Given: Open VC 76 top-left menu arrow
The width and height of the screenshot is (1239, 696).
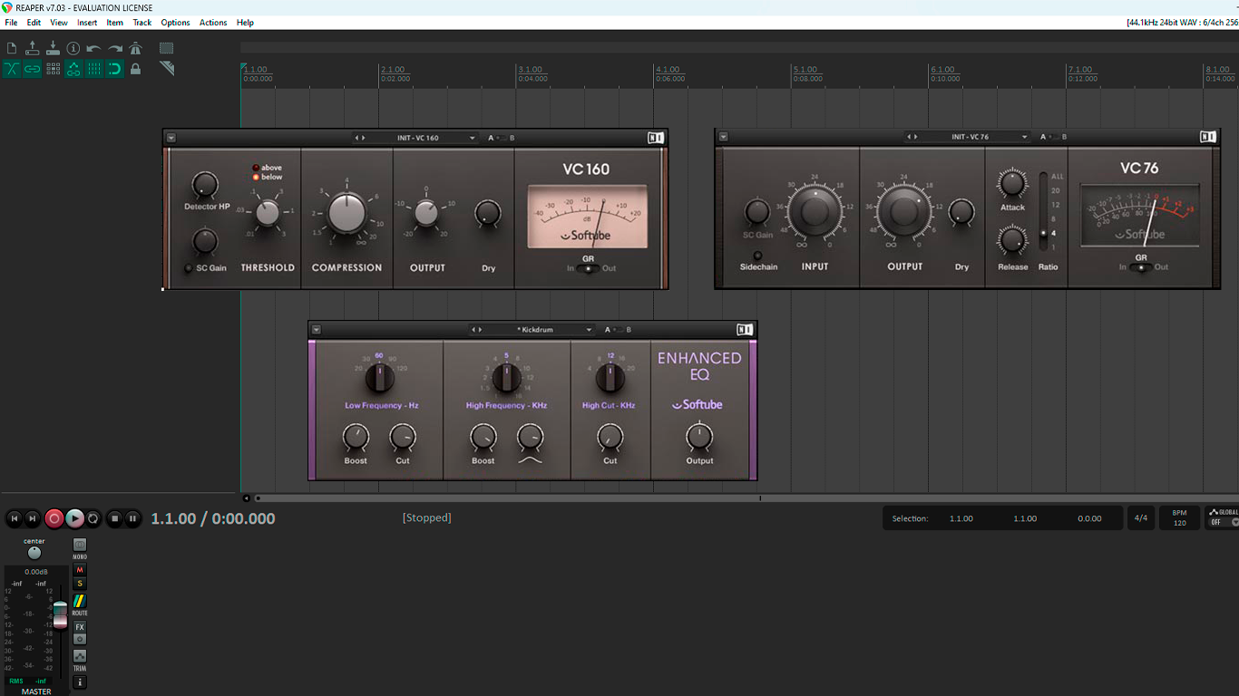Looking at the screenshot, I should 723,137.
